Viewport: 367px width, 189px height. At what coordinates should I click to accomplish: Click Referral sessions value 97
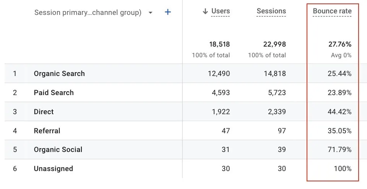[x=282, y=131]
